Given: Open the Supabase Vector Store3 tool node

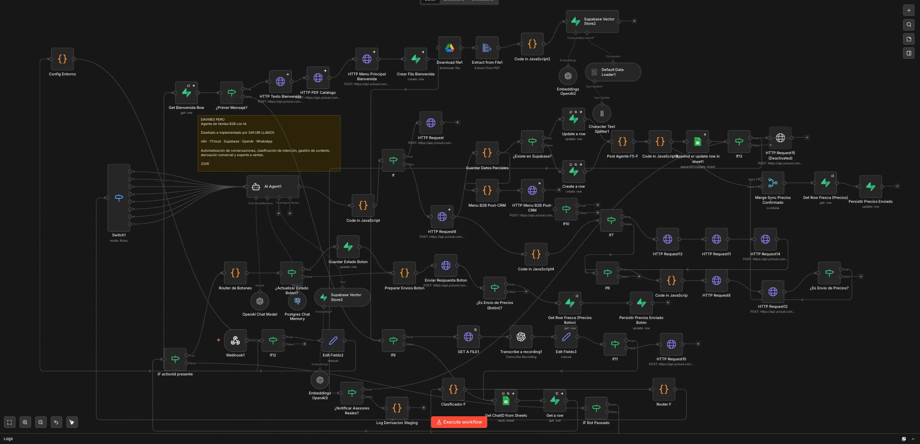Looking at the screenshot, I should (342, 297).
